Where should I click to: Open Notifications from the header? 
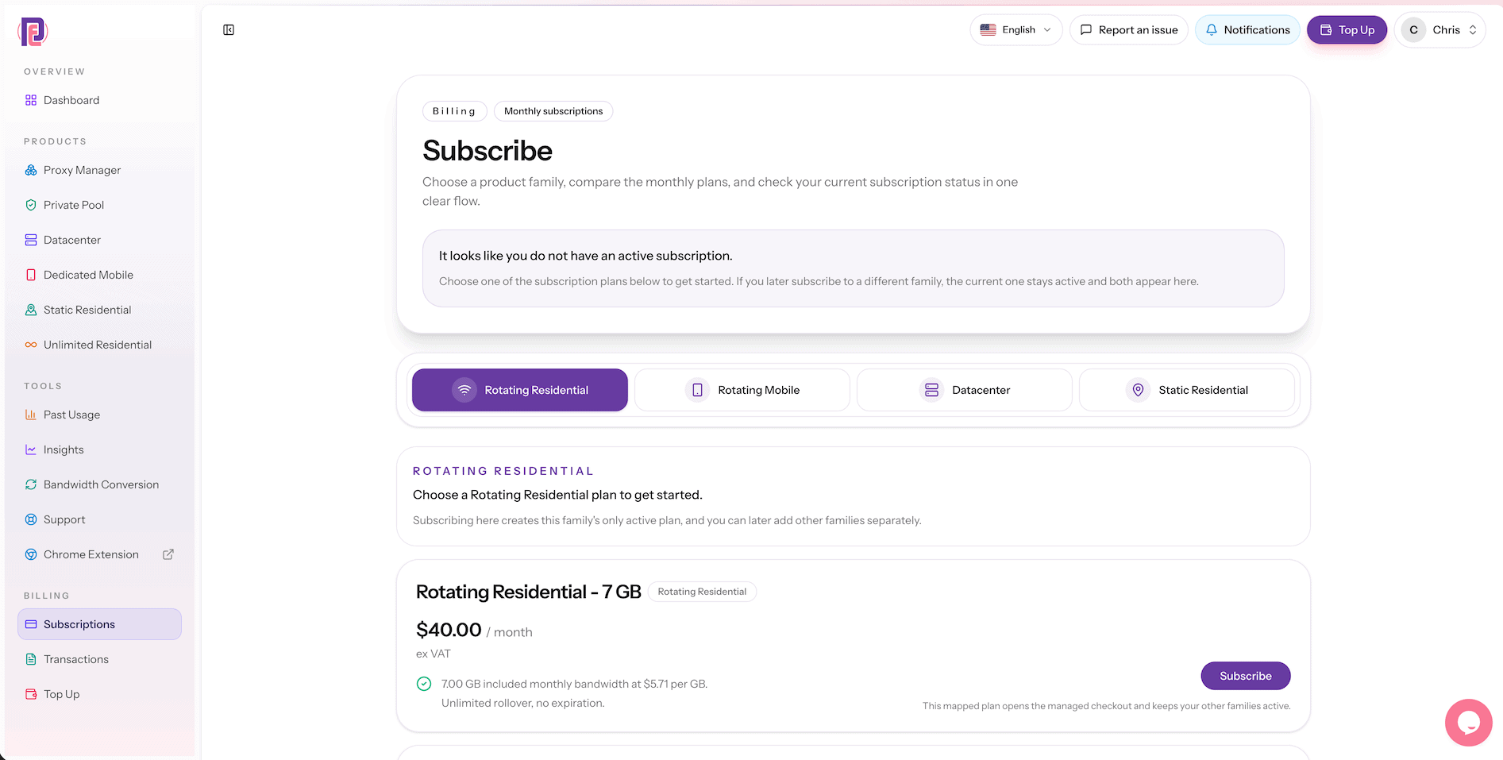pyautogui.click(x=1247, y=30)
